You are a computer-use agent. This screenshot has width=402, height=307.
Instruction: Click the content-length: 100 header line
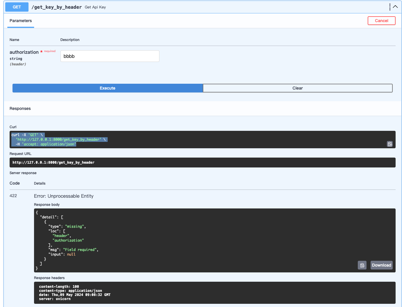coord(59,287)
